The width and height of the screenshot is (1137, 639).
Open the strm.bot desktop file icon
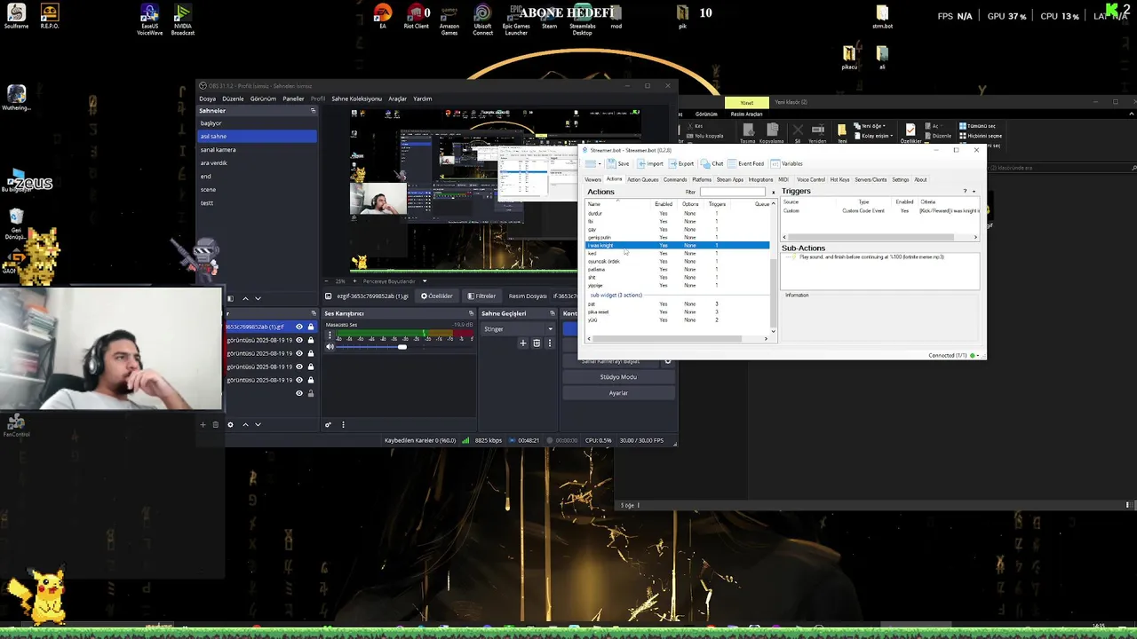pyautogui.click(x=882, y=17)
